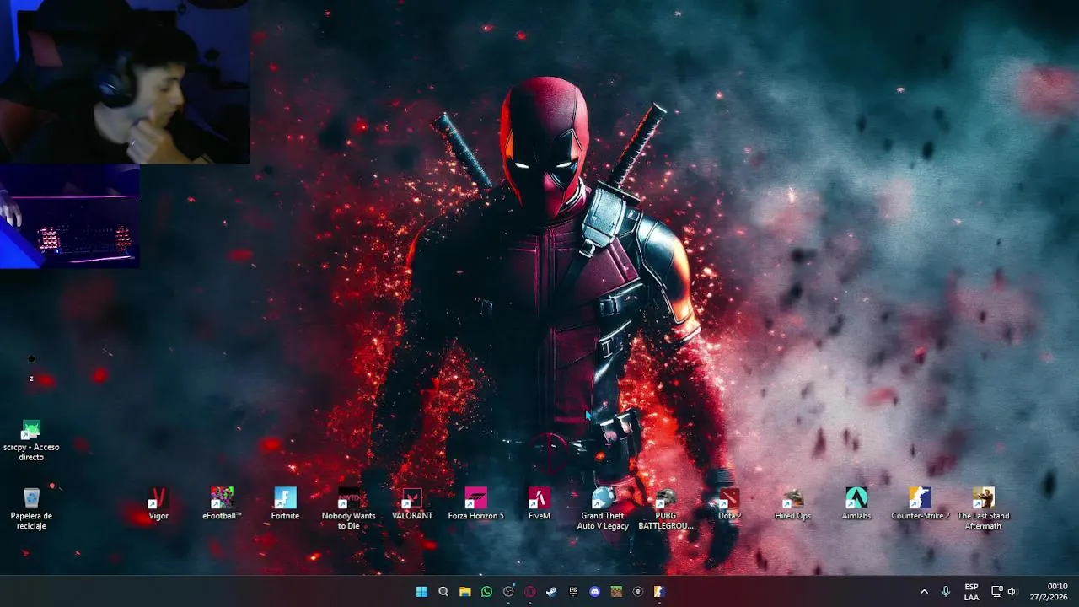Select the Hired Ops shortcut
The image size is (1079, 607).
792,503
